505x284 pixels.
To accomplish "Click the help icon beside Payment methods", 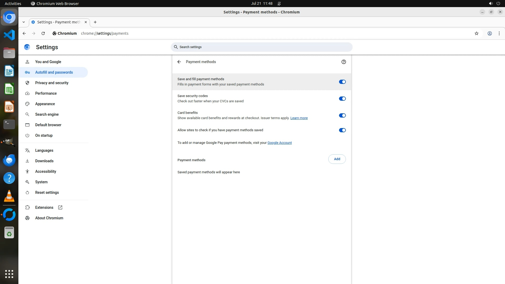I will [344, 62].
